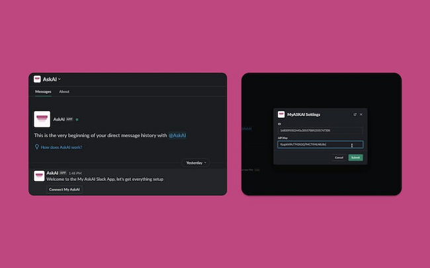Click into the ID input field

(x=320, y=131)
